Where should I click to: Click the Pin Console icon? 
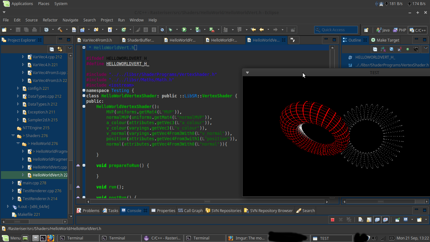[397, 220]
